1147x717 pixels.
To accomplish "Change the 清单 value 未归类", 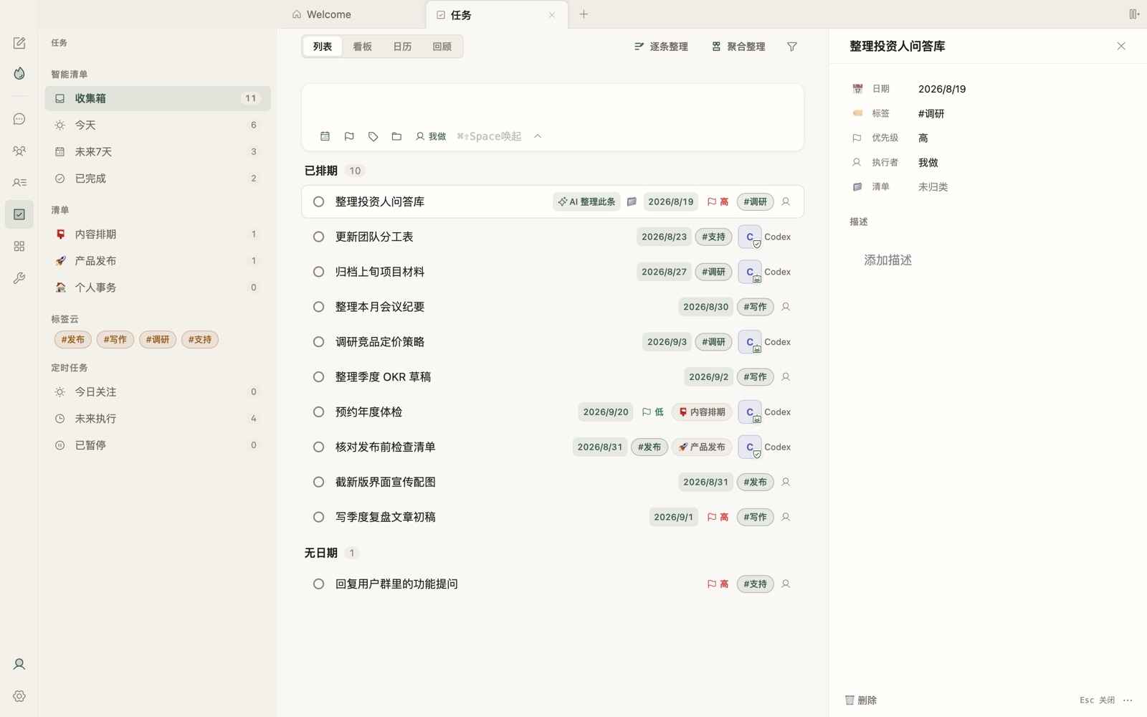I will (x=933, y=186).
